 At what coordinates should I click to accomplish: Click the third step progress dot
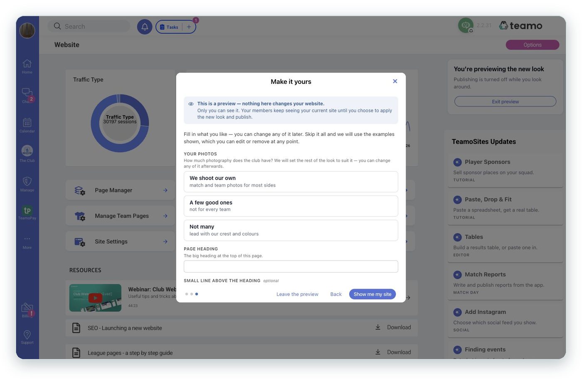(x=197, y=294)
